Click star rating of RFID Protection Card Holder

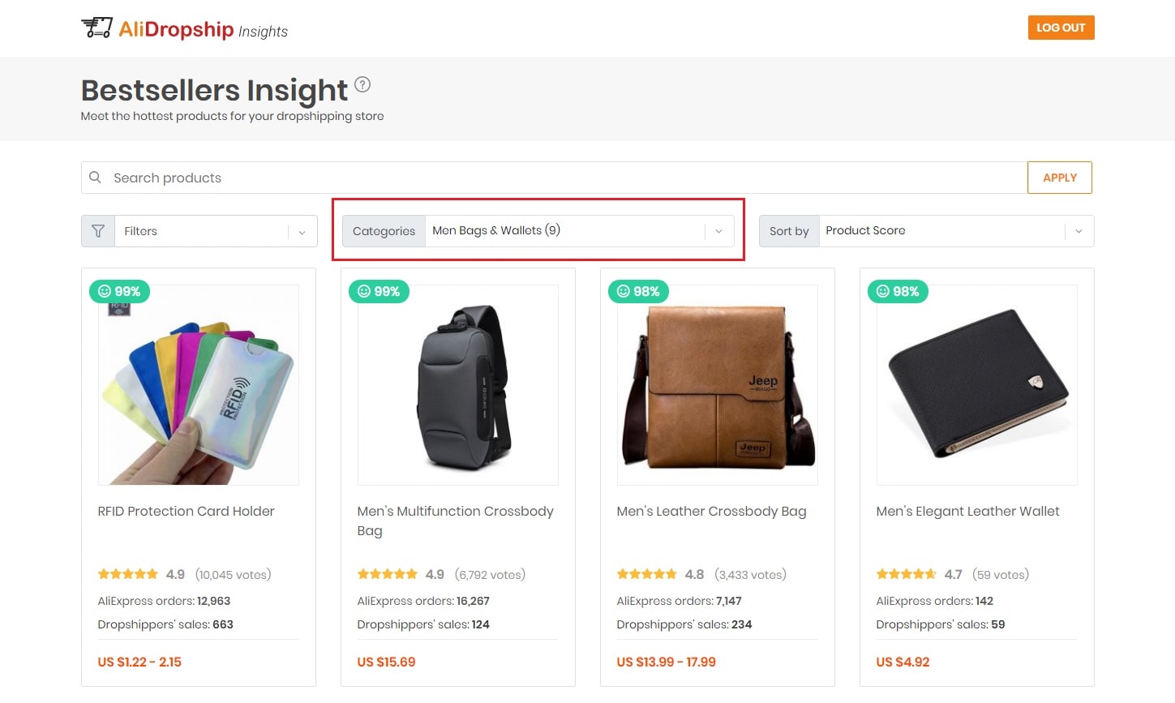coord(127,574)
